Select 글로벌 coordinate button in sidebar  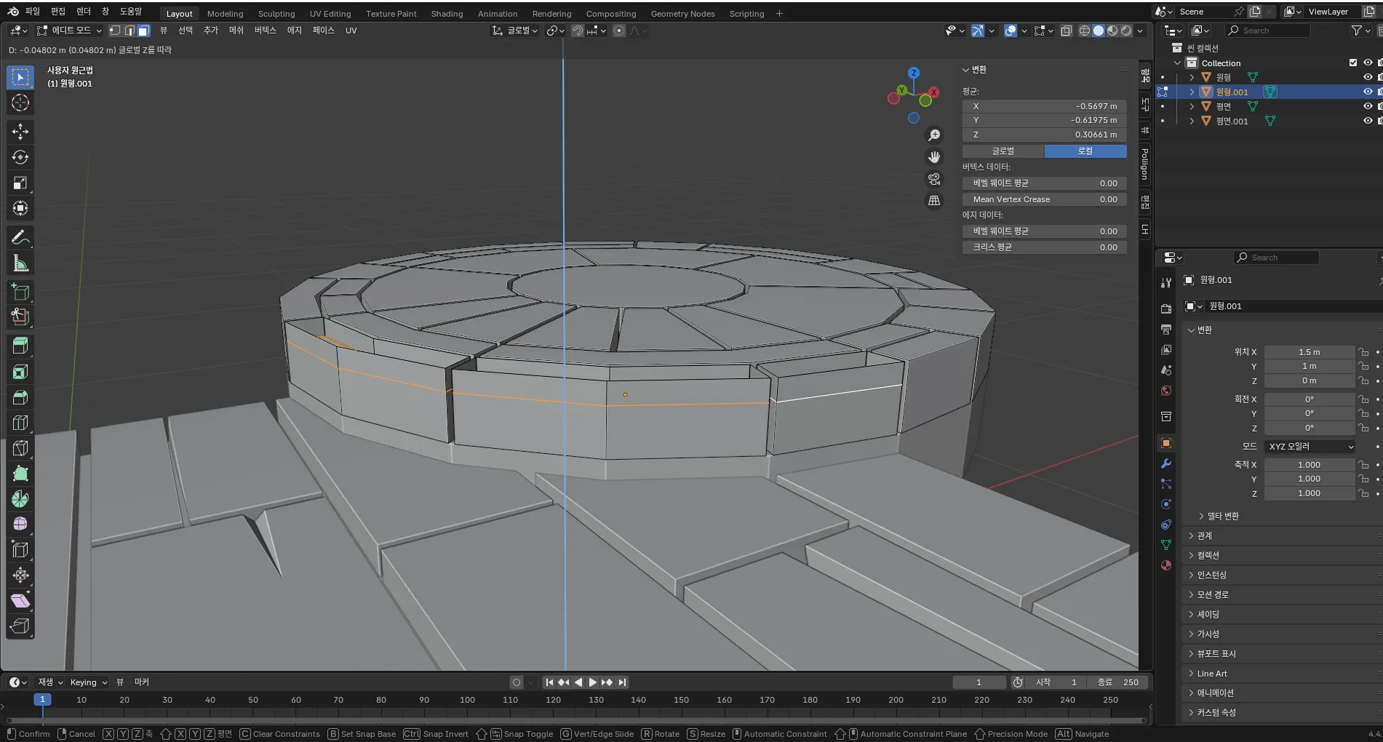(1003, 151)
